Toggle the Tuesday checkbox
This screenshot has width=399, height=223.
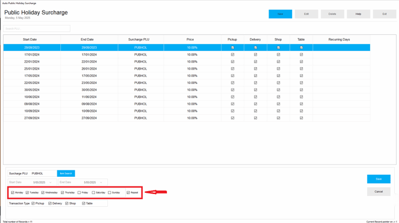pyautogui.click(x=27, y=192)
